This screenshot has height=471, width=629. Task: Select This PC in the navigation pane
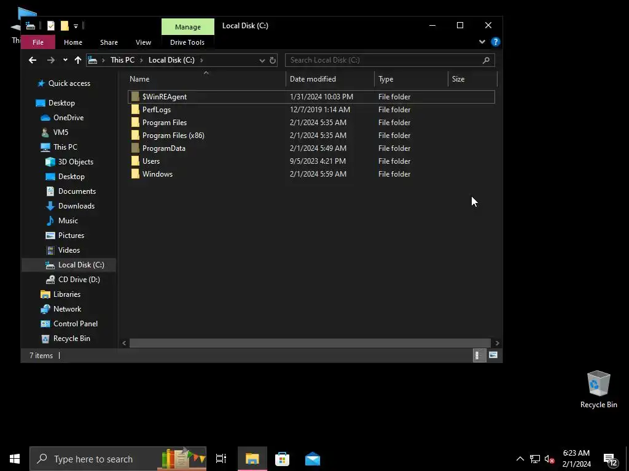[65, 147]
